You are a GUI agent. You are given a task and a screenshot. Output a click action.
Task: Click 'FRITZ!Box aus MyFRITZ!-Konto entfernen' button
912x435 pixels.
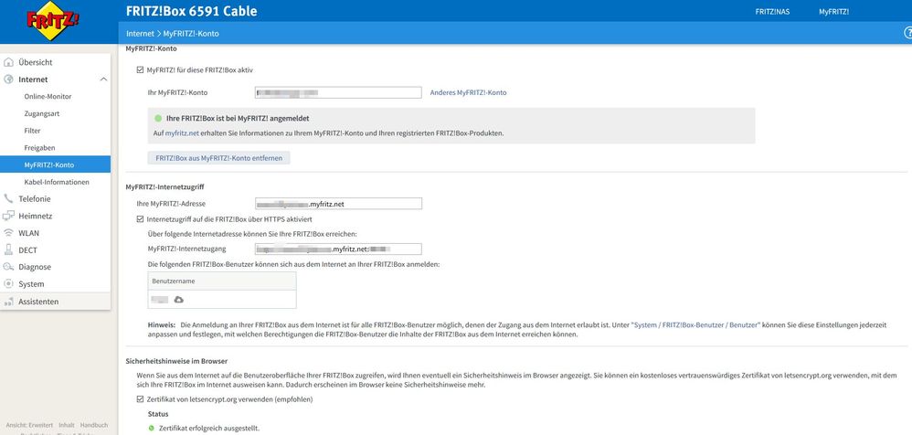[218, 157]
